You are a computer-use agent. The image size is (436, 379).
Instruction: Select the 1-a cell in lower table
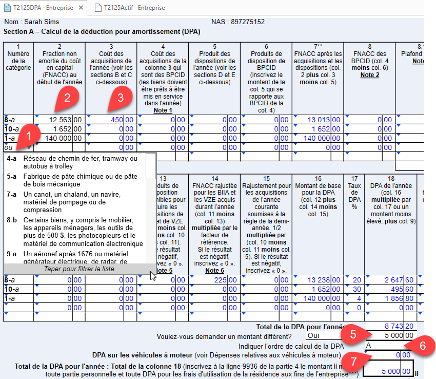18,298
